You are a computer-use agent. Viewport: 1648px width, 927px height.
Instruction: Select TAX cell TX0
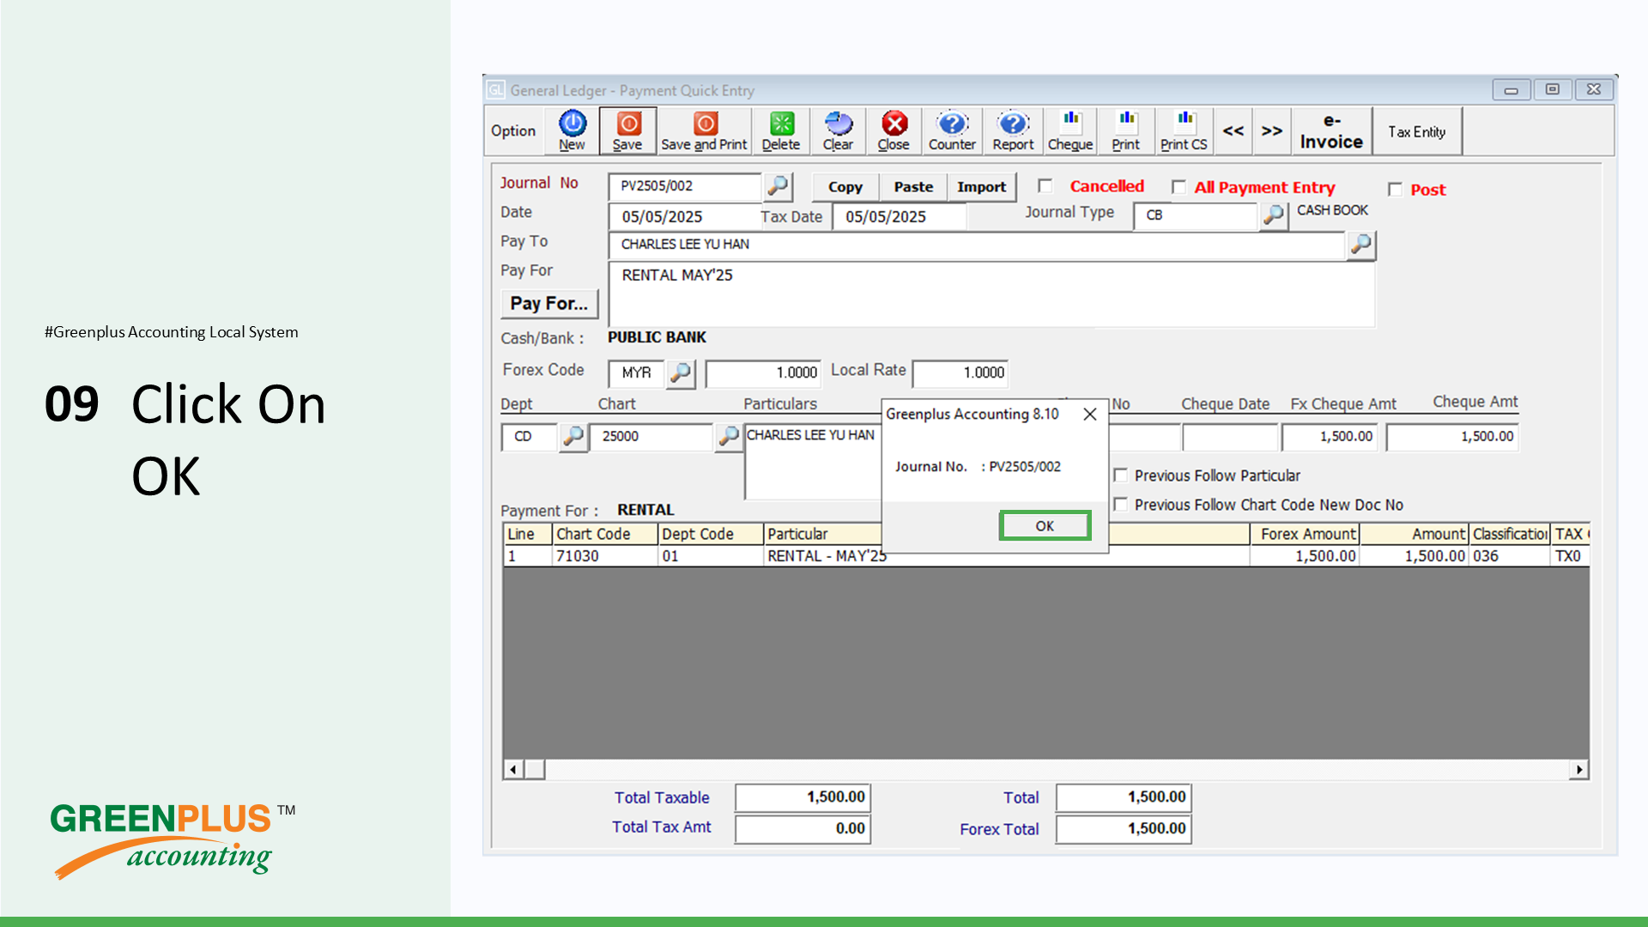pyautogui.click(x=1571, y=556)
